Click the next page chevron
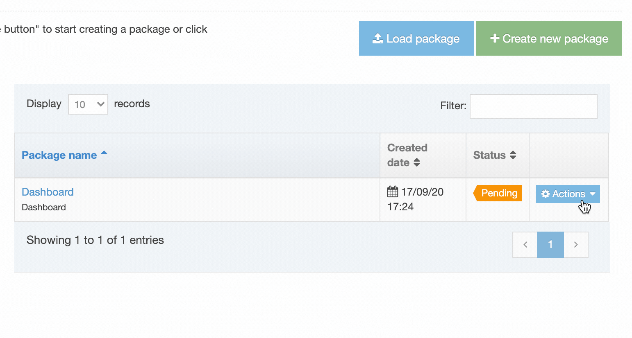 point(576,244)
